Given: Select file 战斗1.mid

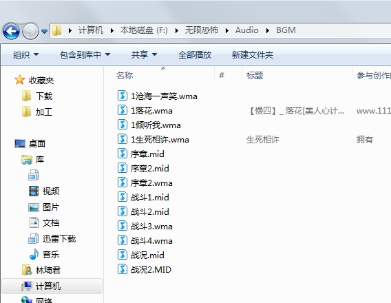Looking at the screenshot, I should click(x=143, y=197).
